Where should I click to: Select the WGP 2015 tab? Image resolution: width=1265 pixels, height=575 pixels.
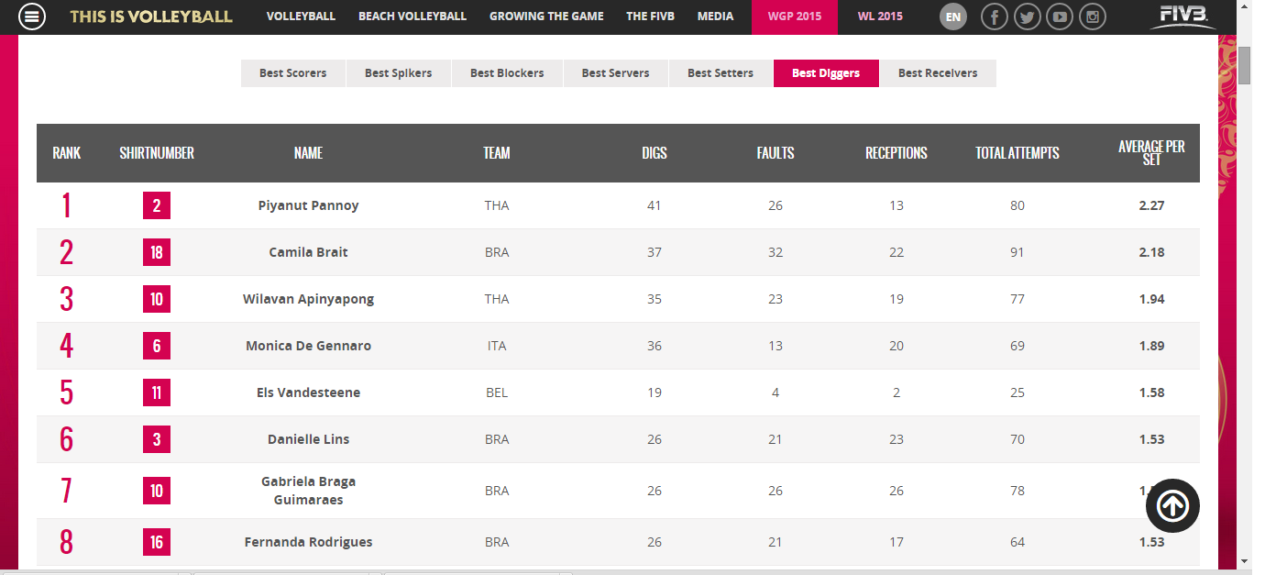click(795, 17)
